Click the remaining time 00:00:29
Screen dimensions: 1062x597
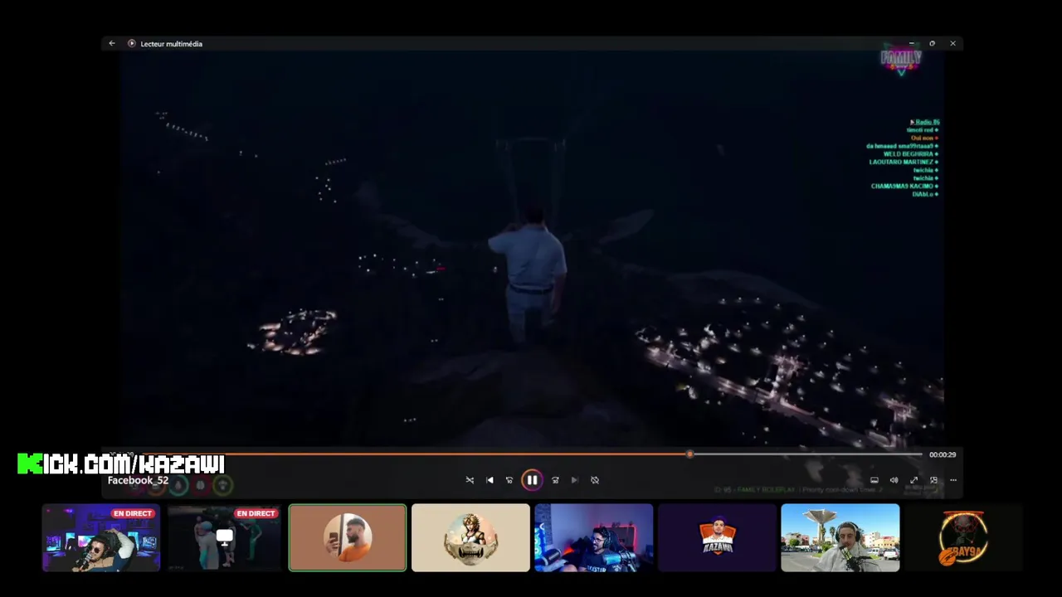943,455
